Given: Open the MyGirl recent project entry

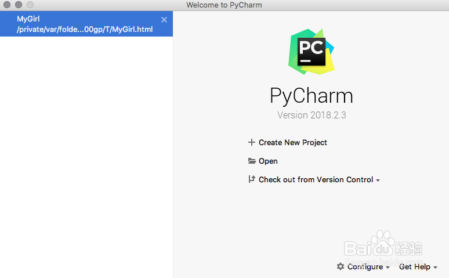Looking at the screenshot, I should point(86,24).
